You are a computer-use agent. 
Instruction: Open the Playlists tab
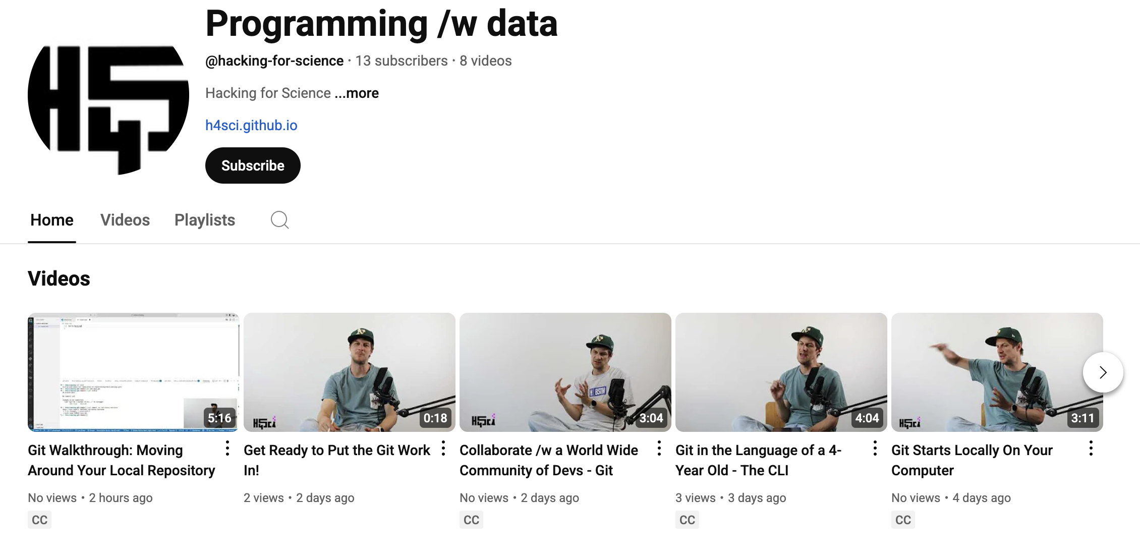tap(205, 220)
